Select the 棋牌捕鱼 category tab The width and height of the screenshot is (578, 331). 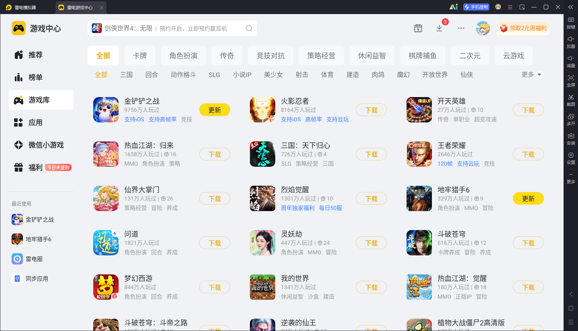click(x=423, y=56)
